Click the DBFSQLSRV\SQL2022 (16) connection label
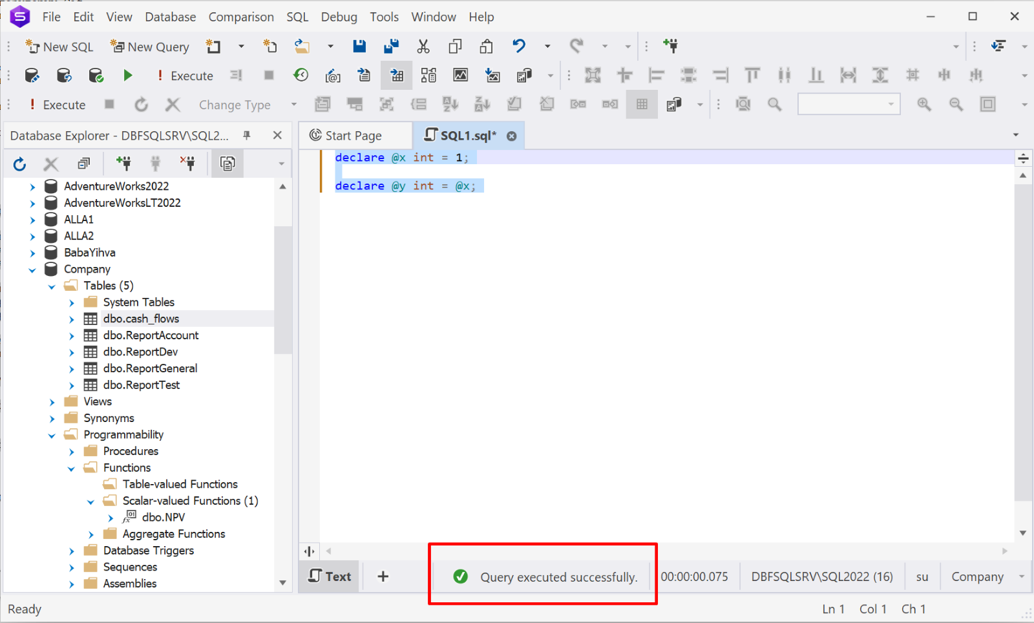Image resolution: width=1034 pixels, height=623 pixels. pos(822,576)
